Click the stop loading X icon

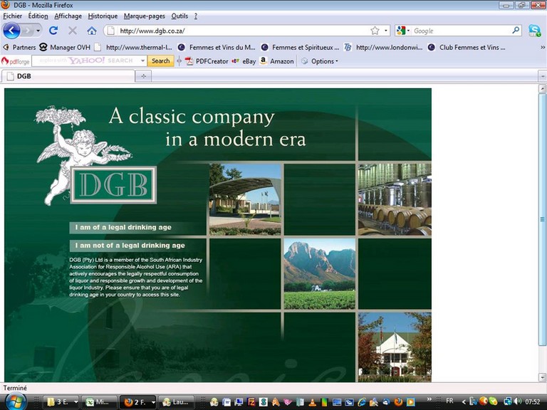click(73, 31)
